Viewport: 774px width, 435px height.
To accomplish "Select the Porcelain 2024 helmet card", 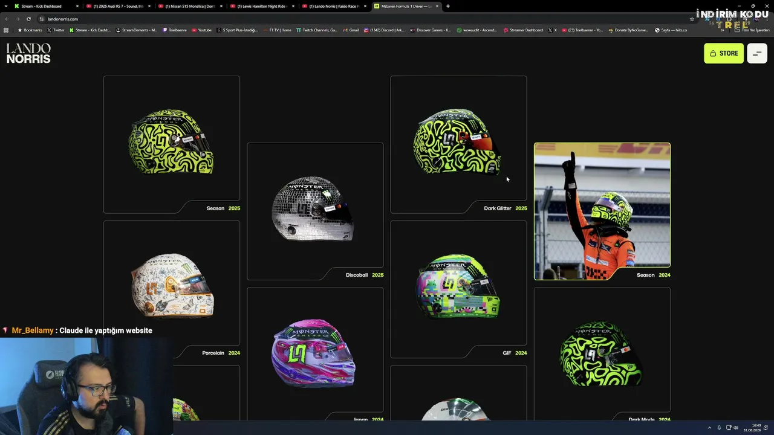I will (172, 289).
